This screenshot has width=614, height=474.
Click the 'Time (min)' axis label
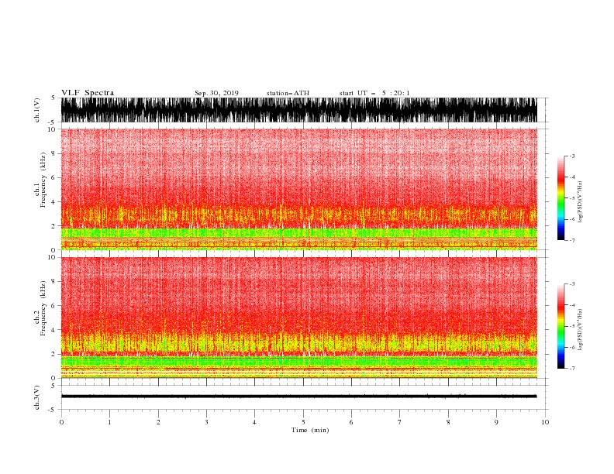click(x=310, y=430)
